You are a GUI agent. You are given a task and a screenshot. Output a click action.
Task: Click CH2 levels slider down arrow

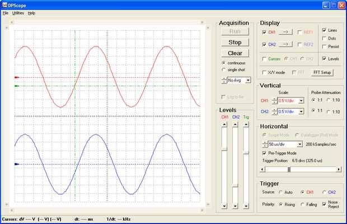coord(235,206)
